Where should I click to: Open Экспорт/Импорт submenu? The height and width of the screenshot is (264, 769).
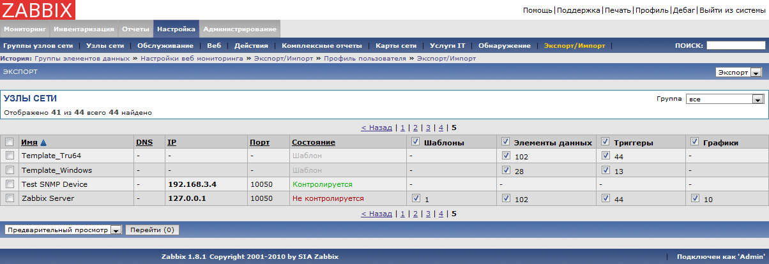[574, 46]
